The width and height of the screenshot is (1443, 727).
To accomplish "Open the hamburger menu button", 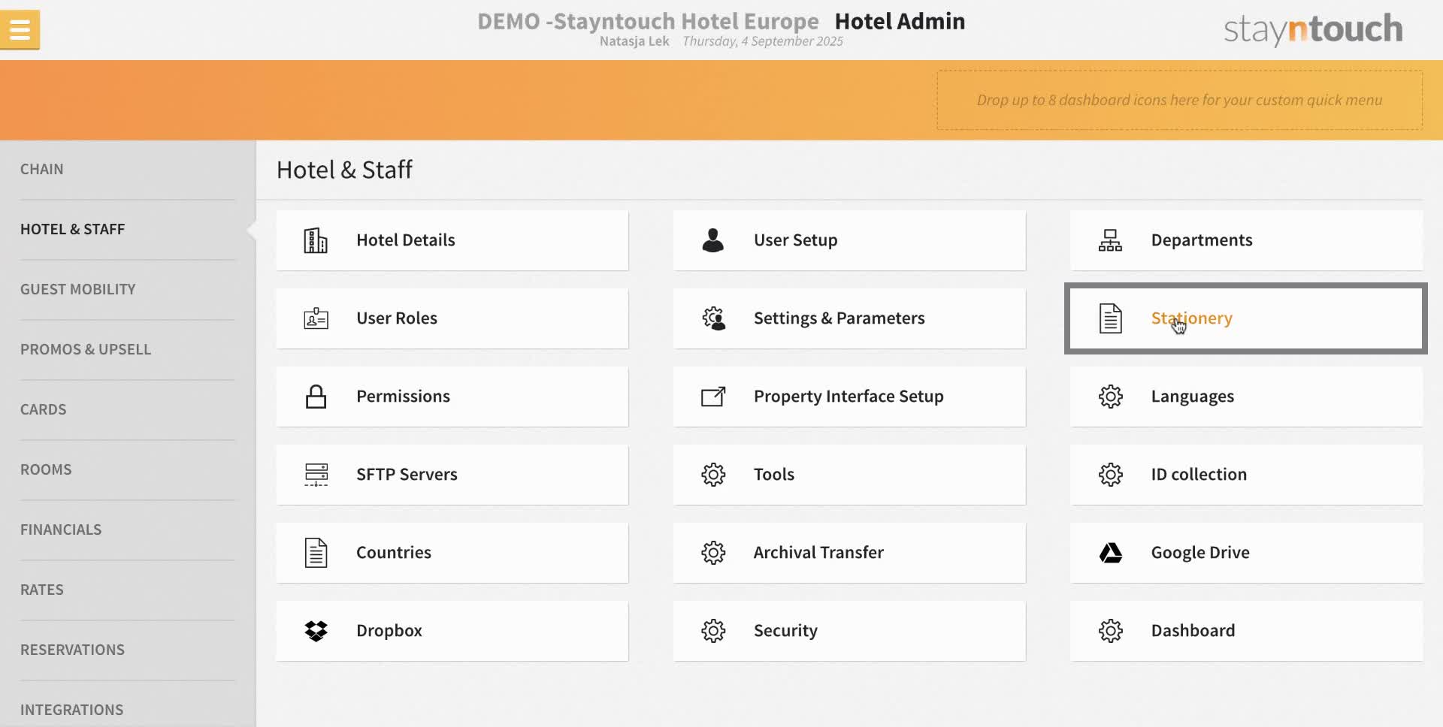I will 20,30.
